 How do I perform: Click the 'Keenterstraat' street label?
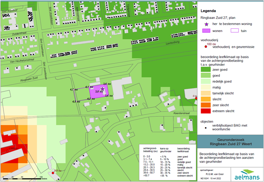(x=181, y=113)
